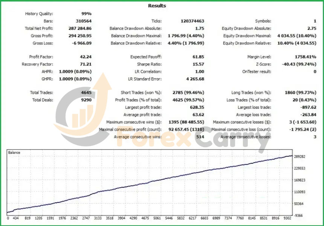324x226 pixels.
Task: Click Maximum consecutive losses value 3 (-1 653.60)
Action: [303, 122]
